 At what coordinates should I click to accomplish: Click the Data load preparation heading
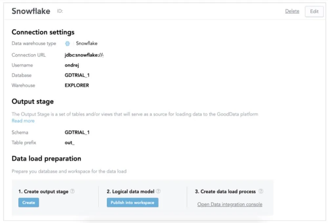click(x=46, y=158)
